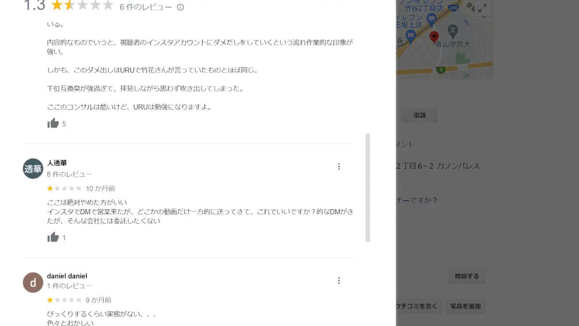Viewport: 579px width, 326px height.
Task: Click the 写真を追加 button
Action: [465, 306]
